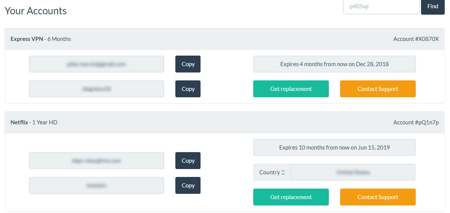The image size is (450, 213).
Task: Click the icon beside the Country label
Action: coord(283,172)
